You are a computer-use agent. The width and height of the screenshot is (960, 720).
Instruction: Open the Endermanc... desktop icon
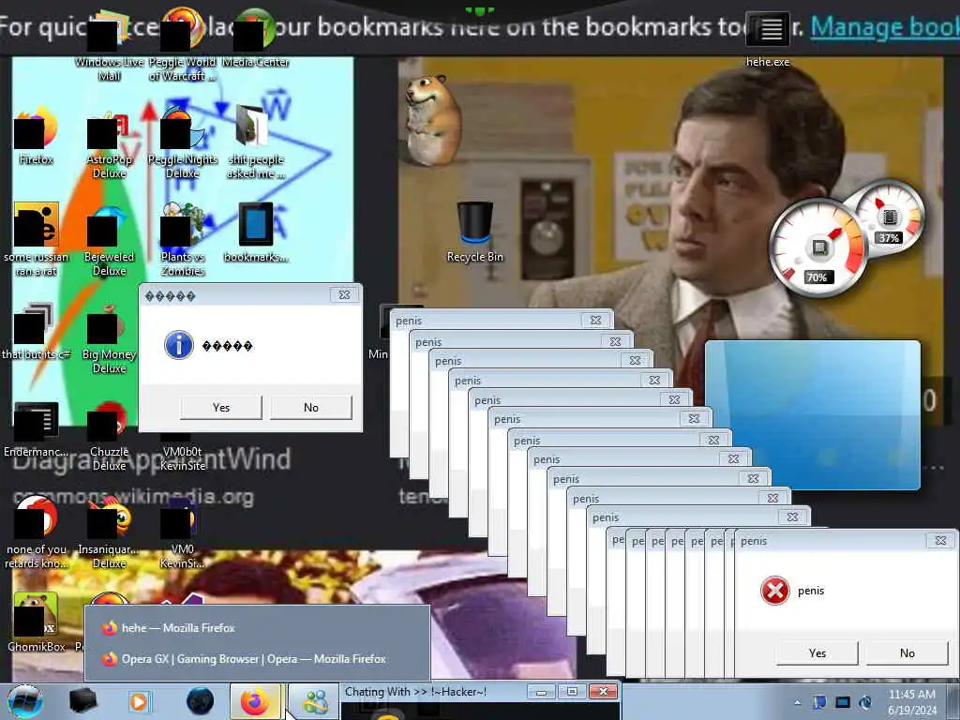click(x=37, y=428)
